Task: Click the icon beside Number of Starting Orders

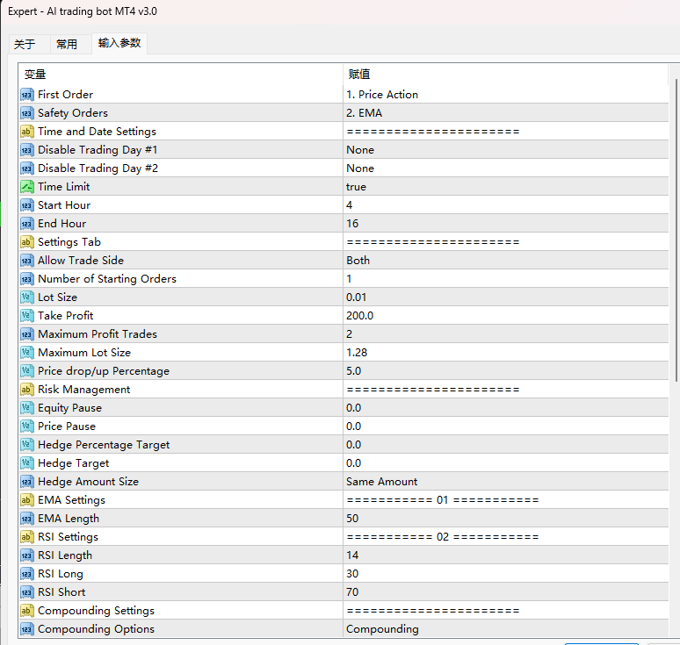Action: tap(27, 279)
